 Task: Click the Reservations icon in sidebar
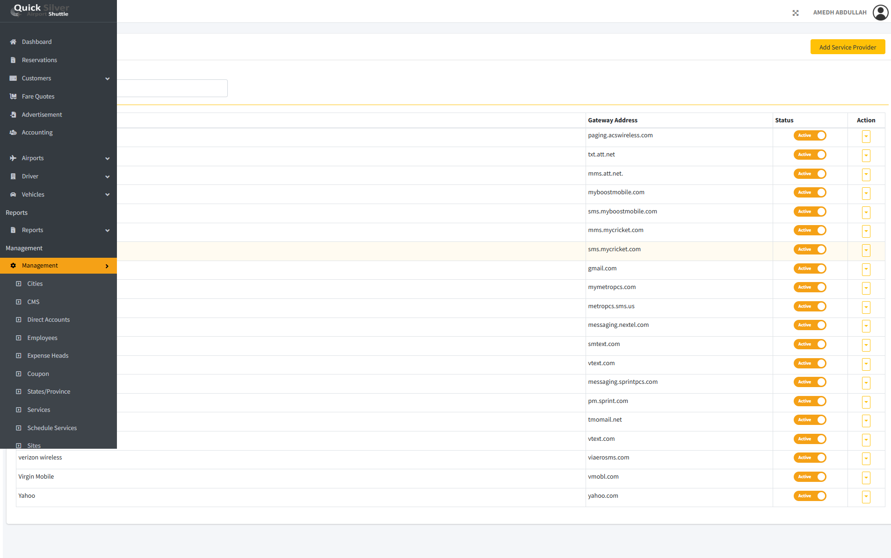(x=13, y=60)
